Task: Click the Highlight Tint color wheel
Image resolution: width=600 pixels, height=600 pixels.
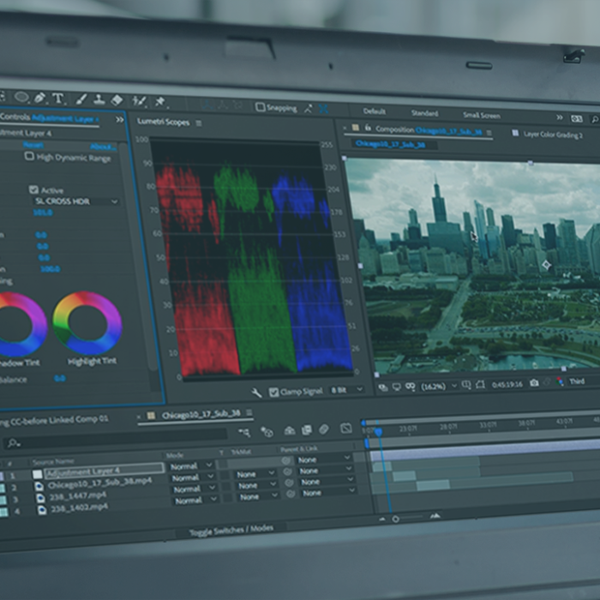Action: (87, 322)
